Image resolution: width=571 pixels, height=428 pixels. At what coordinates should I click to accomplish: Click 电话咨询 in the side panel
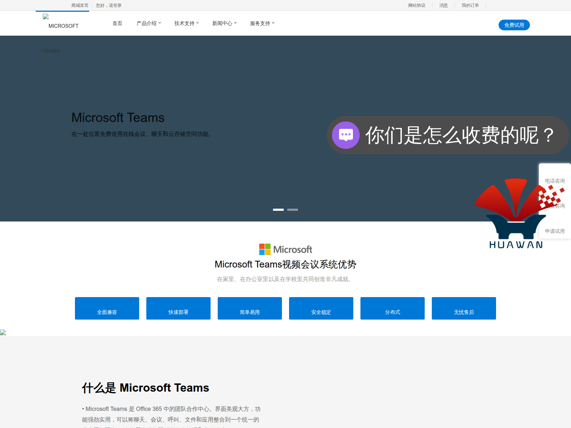[x=555, y=181]
